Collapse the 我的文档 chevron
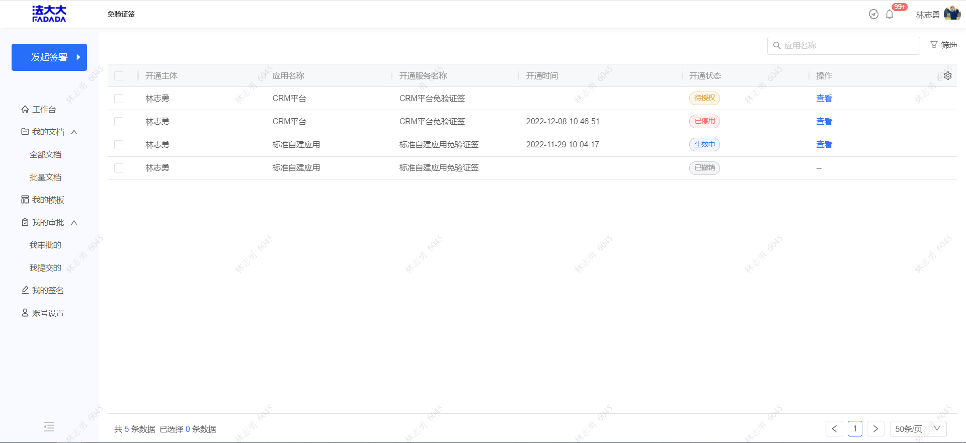This screenshot has width=966, height=443. pos(74,132)
